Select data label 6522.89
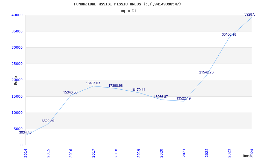The image size is (255, 159). point(48,121)
